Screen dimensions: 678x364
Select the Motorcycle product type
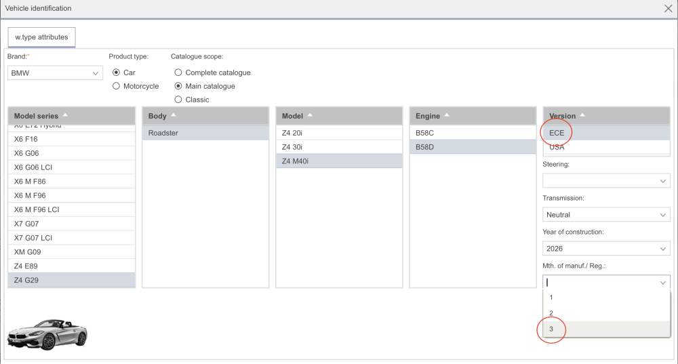(116, 86)
